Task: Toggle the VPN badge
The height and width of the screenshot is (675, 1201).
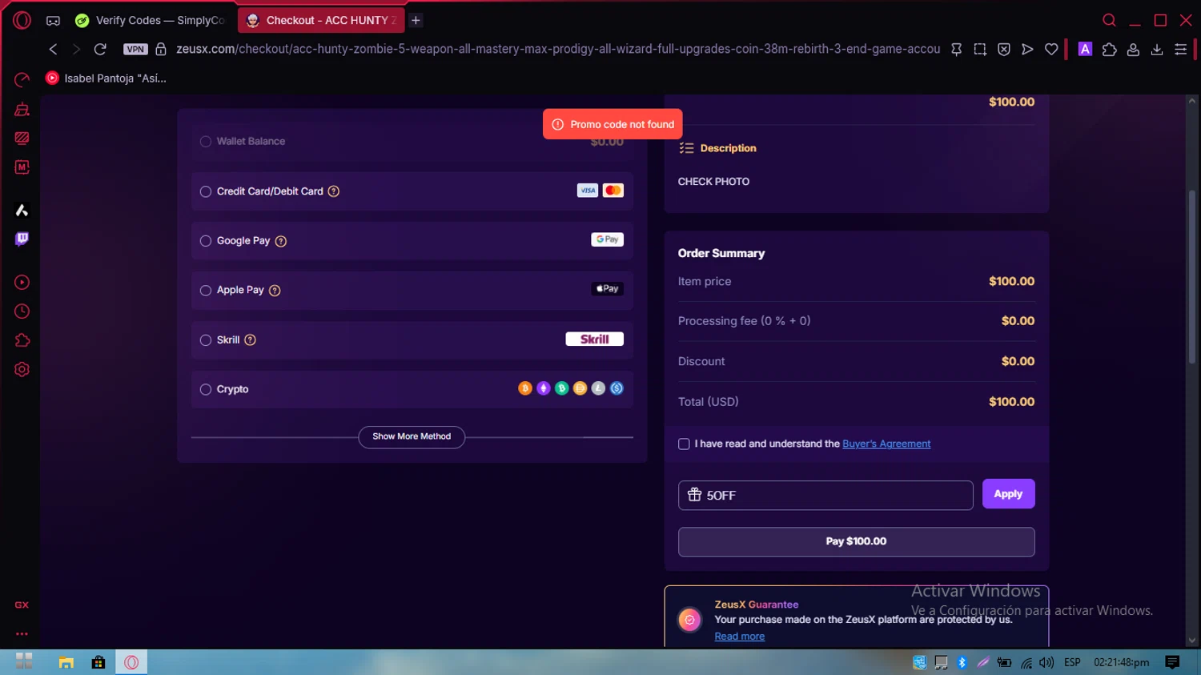Action: [135, 49]
